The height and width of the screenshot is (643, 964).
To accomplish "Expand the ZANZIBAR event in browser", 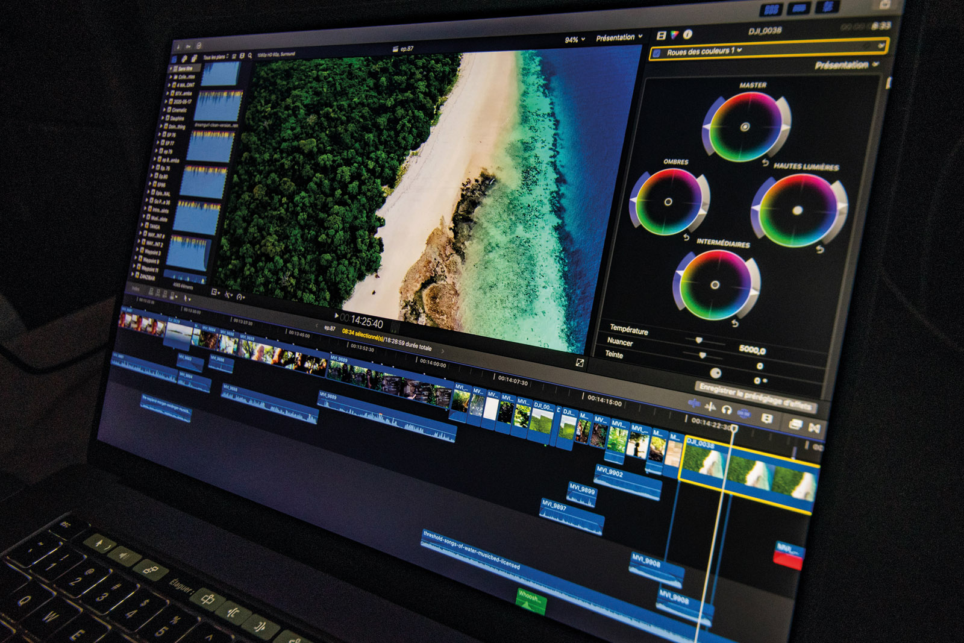I will [133, 275].
